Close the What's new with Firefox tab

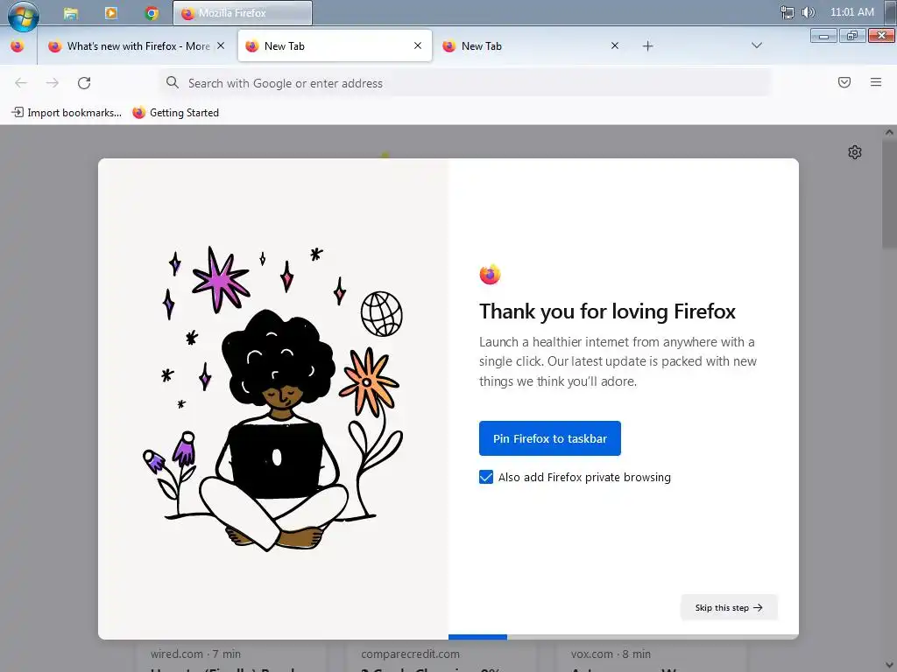(221, 45)
